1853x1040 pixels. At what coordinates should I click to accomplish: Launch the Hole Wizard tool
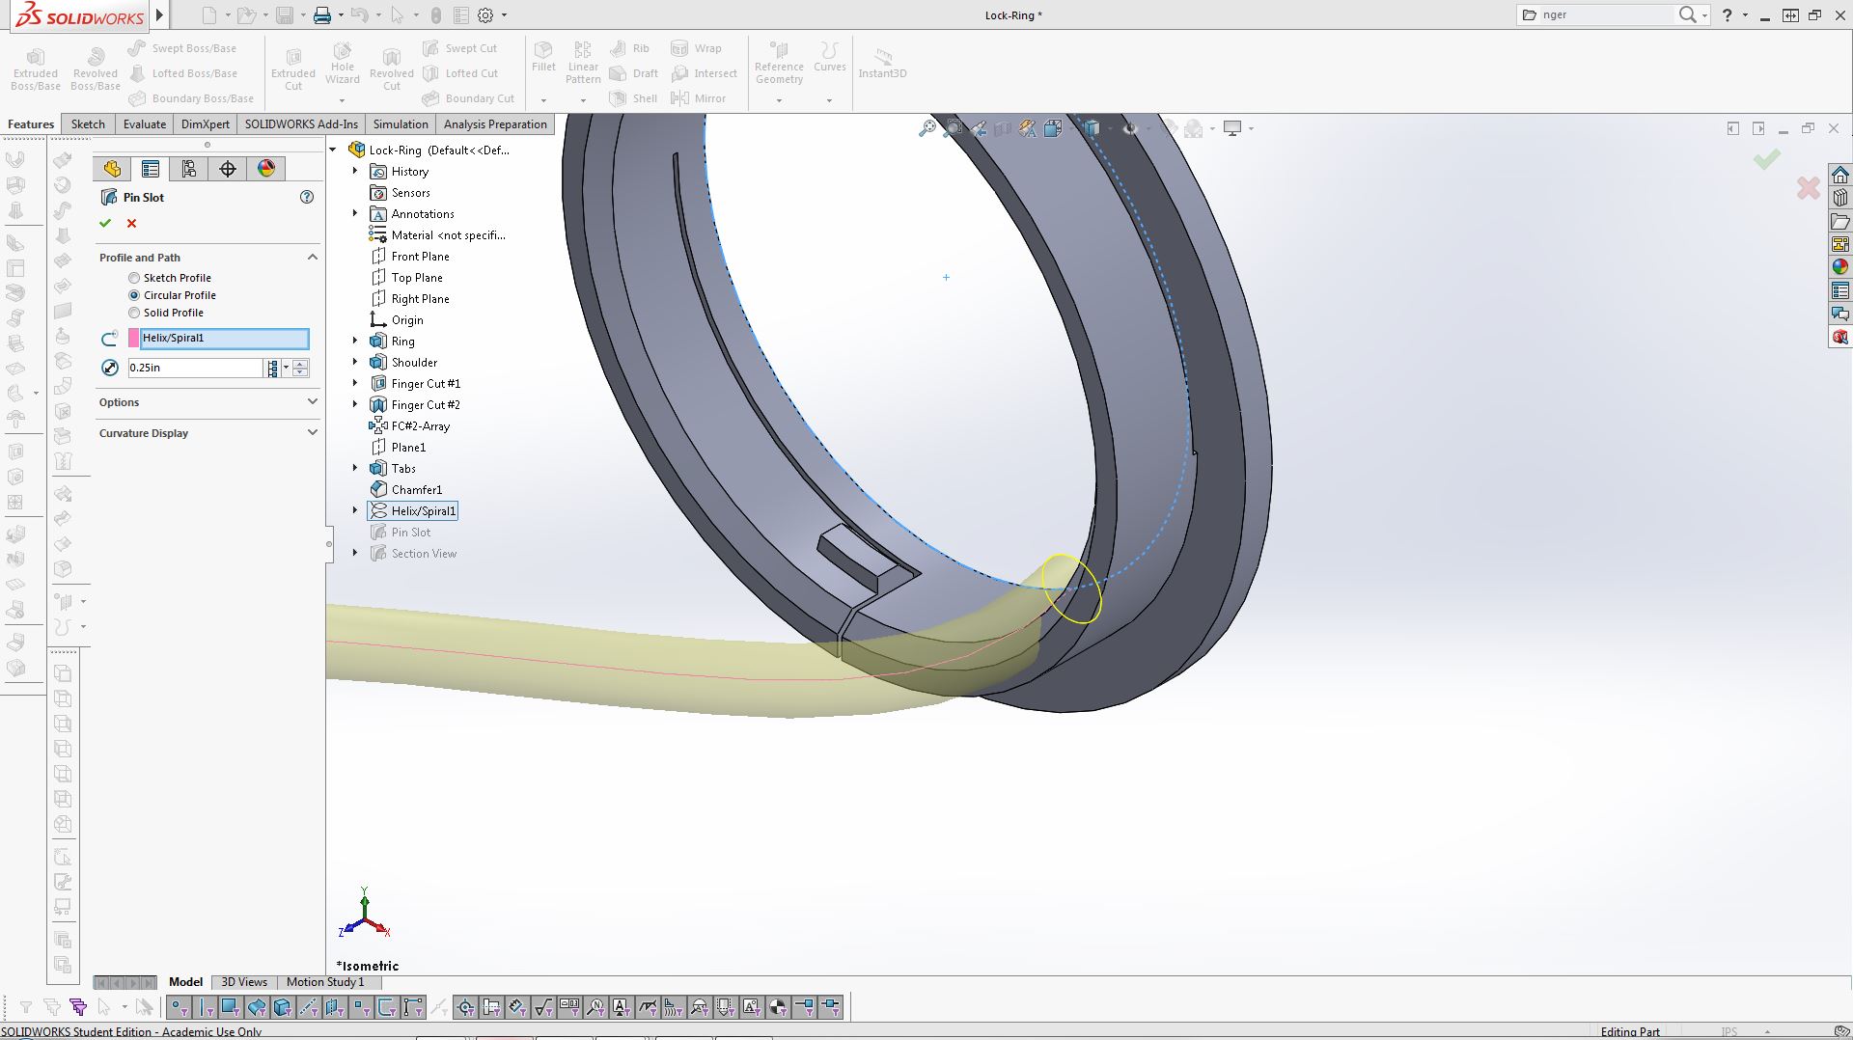(343, 64)
